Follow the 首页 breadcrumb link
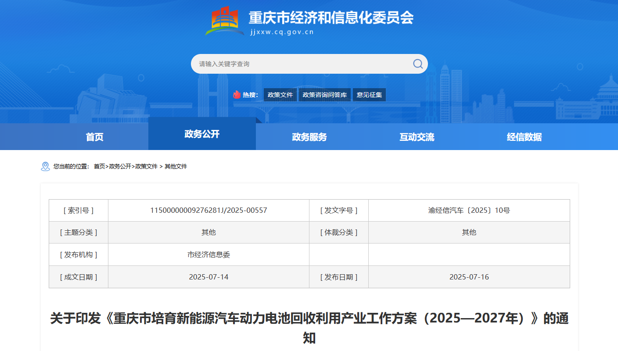The height and width of the screenshot is (351, 618). pos(99,166)
